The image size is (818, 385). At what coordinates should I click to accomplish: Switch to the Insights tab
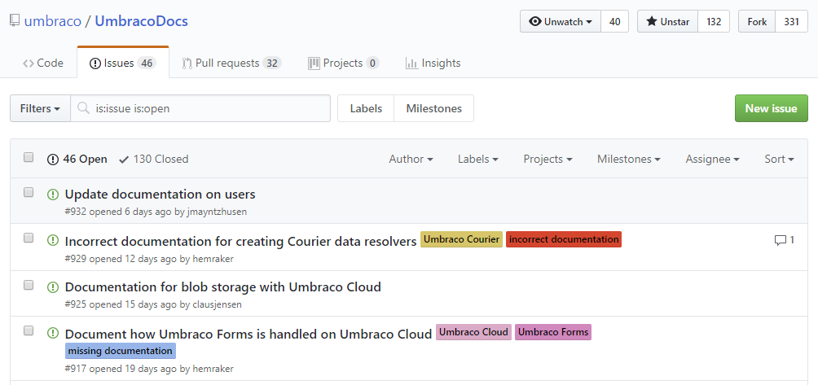click(433, 63)
